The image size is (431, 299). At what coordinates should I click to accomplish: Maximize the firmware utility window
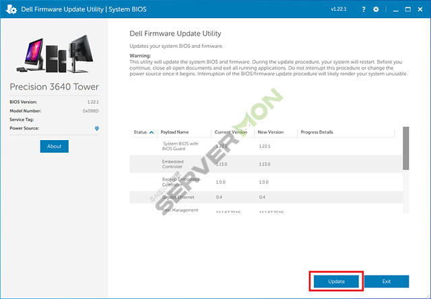tap(408, 9)
